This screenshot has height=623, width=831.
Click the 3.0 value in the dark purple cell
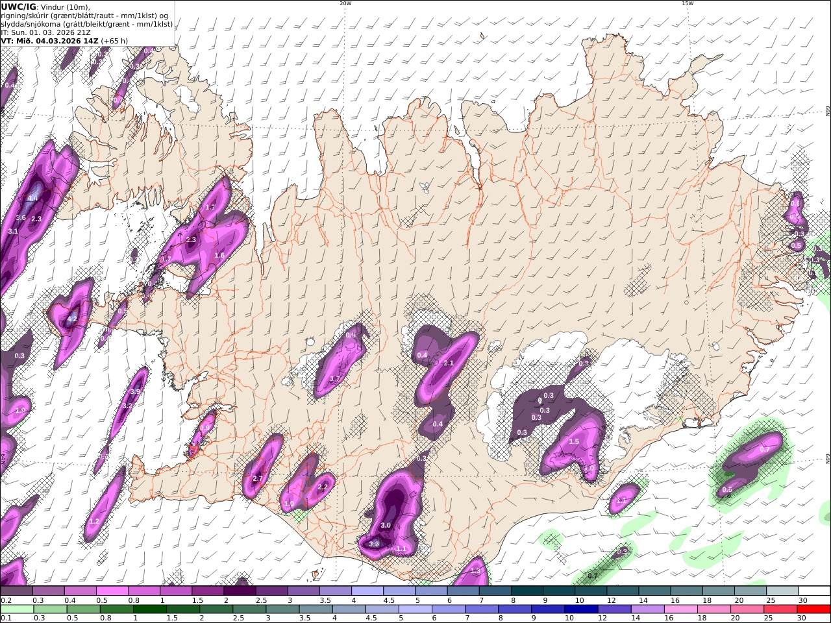pos(386,526)
